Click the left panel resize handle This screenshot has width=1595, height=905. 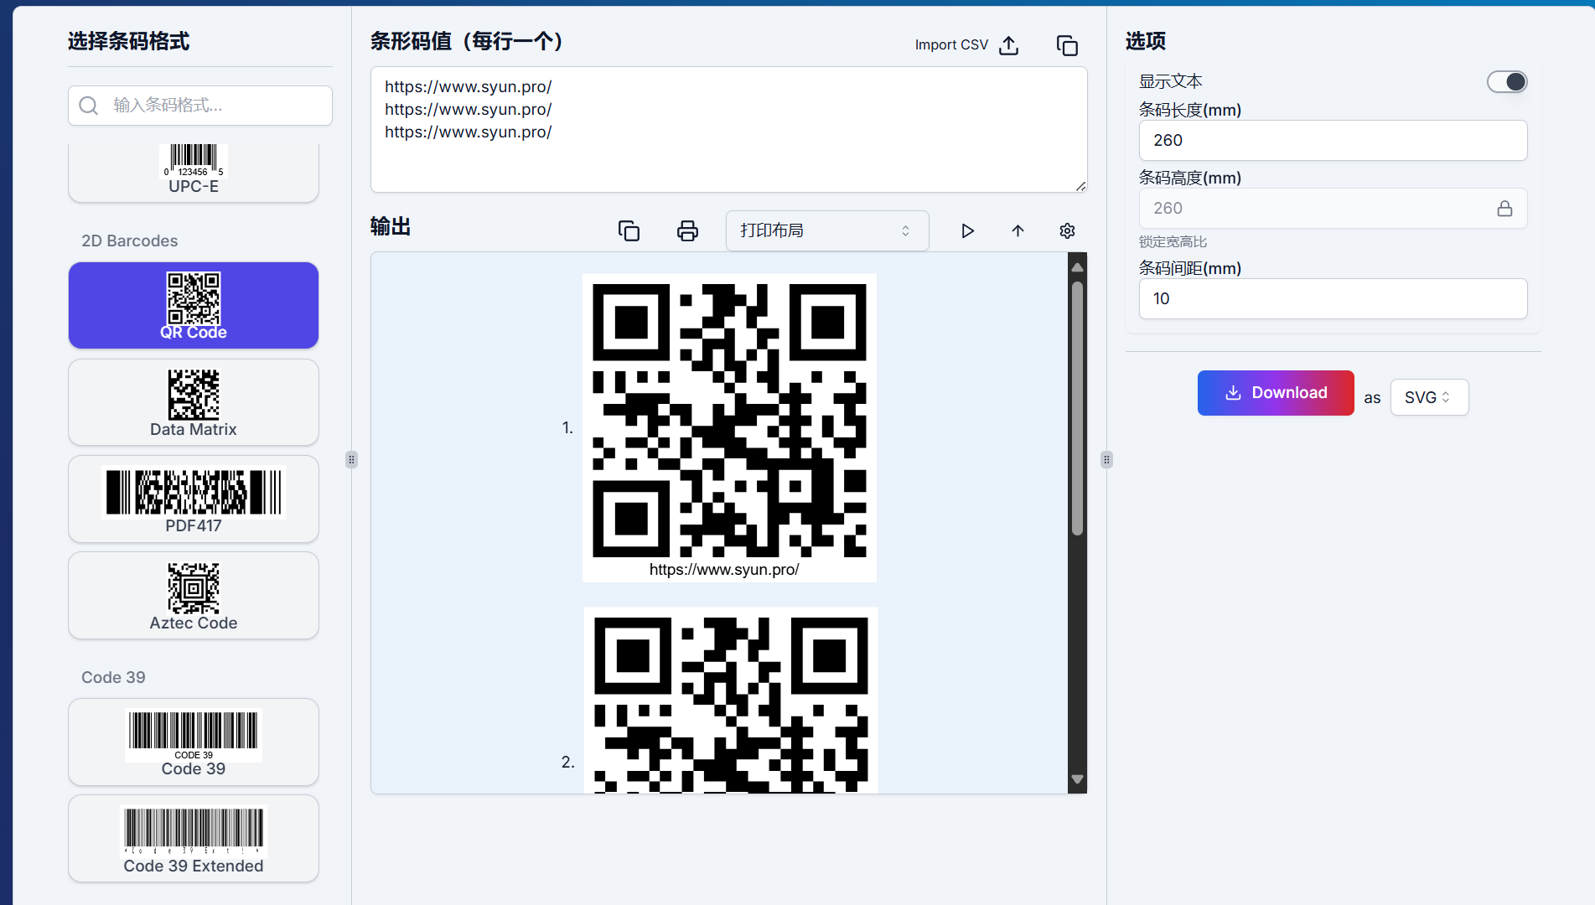351,459
